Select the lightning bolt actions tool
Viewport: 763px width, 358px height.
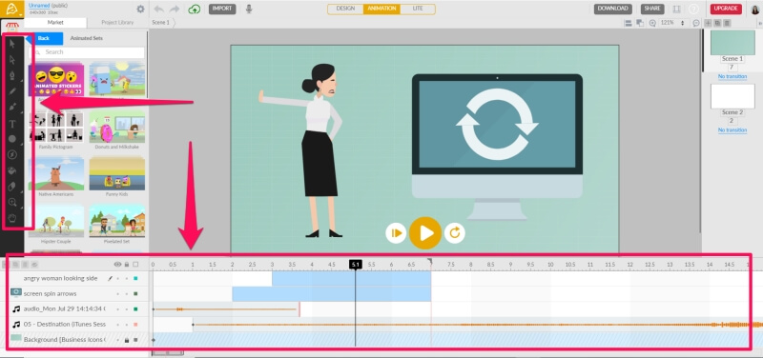tap(12, 154)
